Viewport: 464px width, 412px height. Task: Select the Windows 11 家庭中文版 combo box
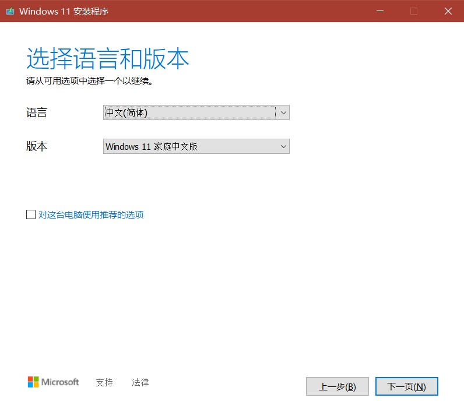click(x=189, y=146)
